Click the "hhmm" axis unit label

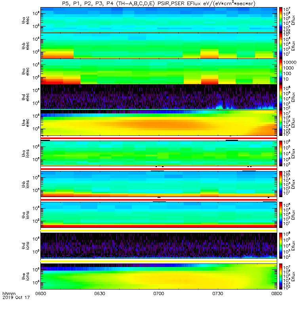tap(9, 293)
